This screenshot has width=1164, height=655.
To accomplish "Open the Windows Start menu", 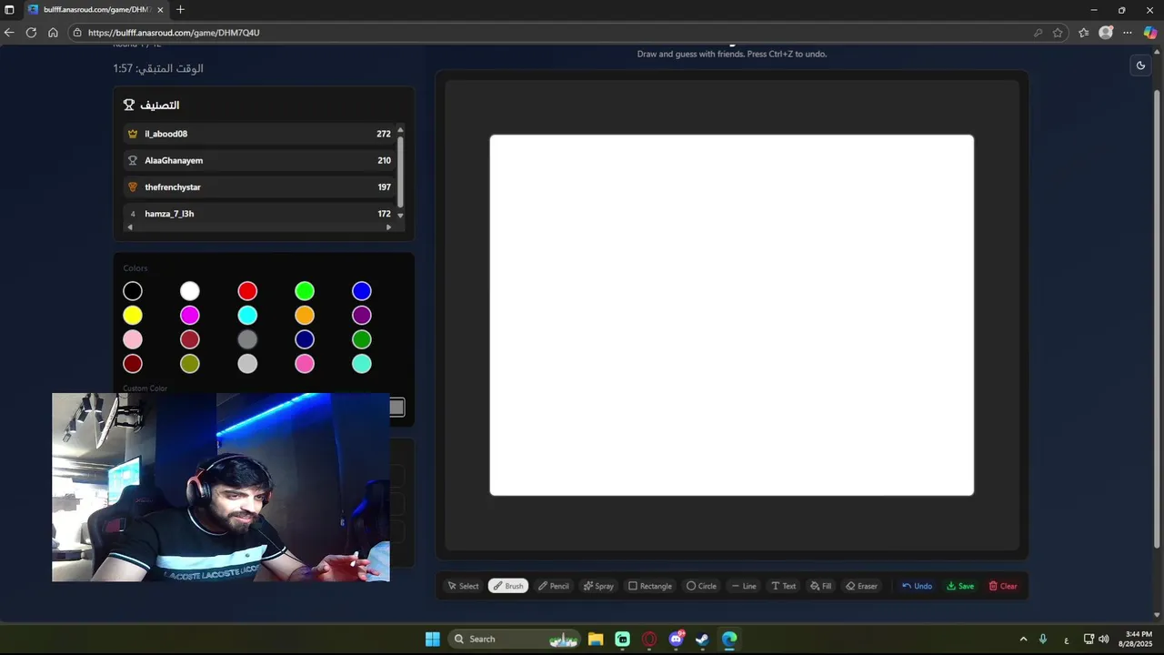I will click(x=433, y=639).
